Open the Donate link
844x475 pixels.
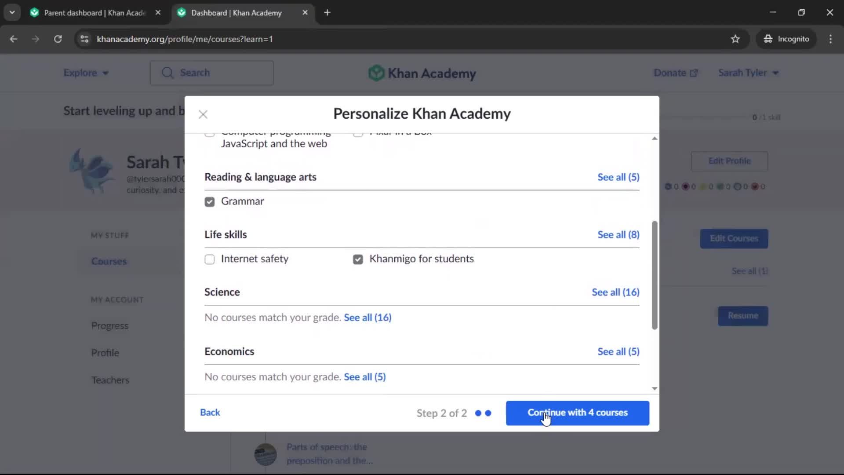pos(675,73)
